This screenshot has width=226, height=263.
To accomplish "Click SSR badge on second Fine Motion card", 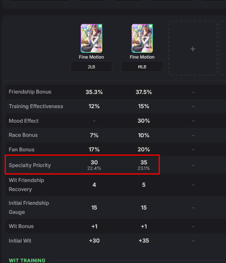I will coord(135,26).
